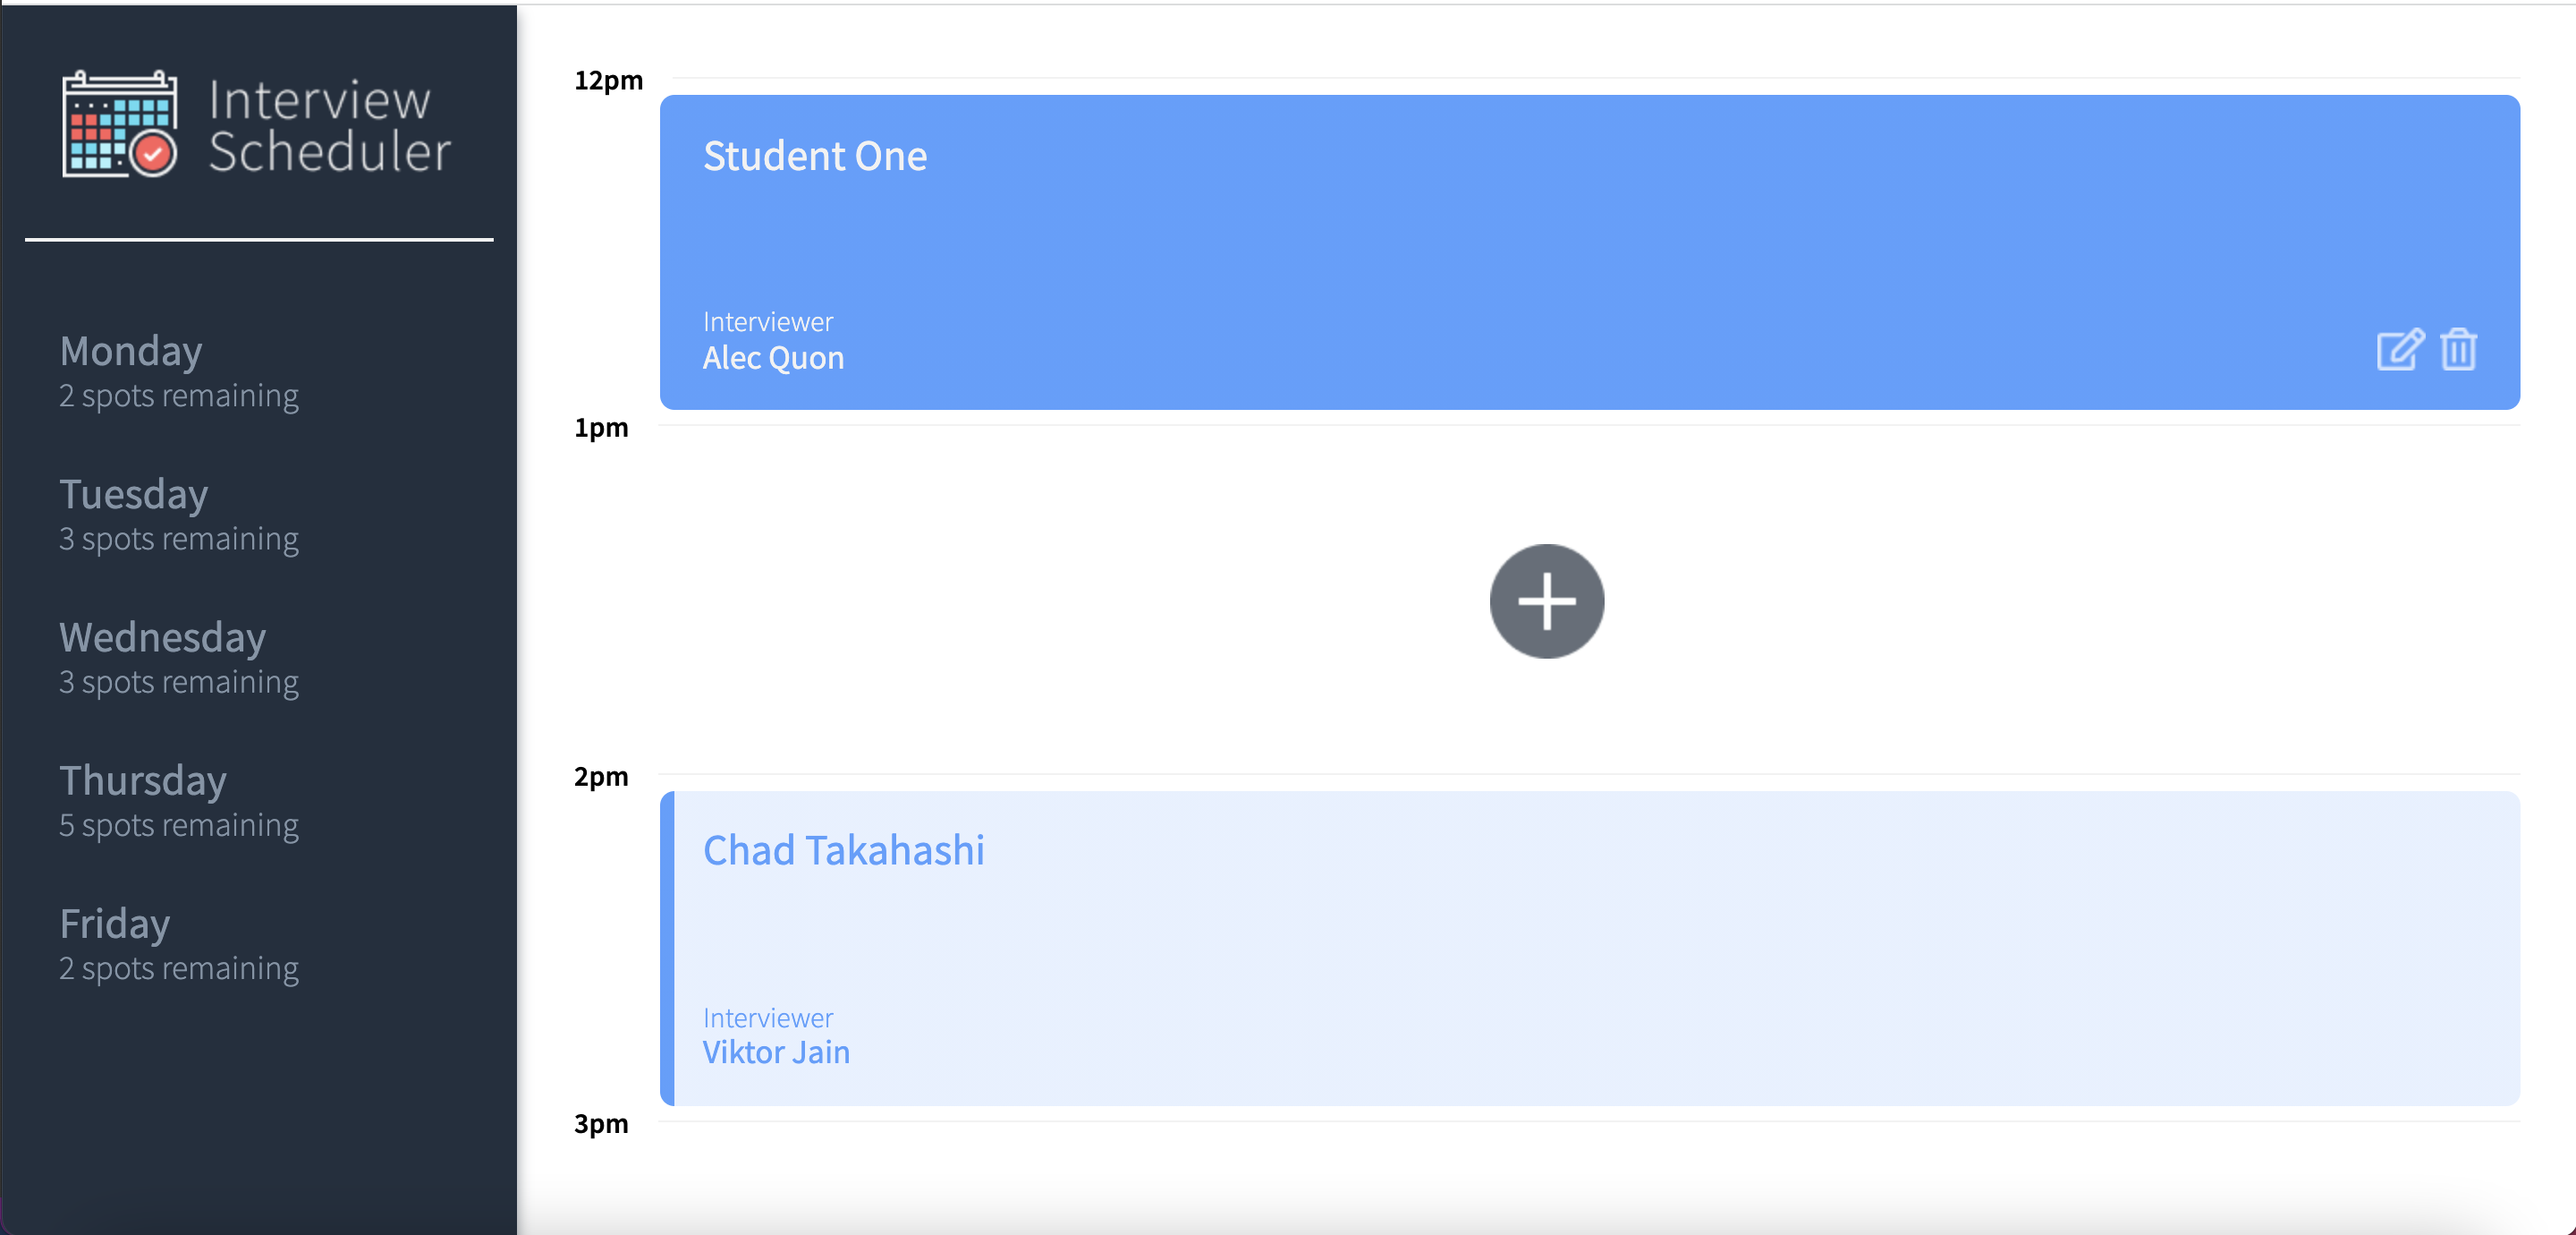Click the 2pm time marker
This screenshot has width=2576, height=1235.
[602, 777]
